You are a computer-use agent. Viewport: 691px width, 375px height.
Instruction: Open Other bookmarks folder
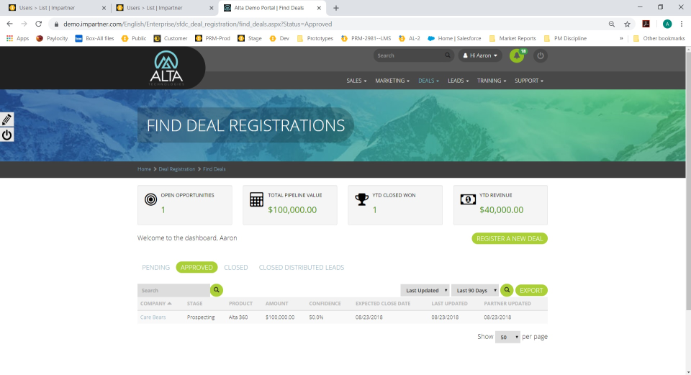659,38
